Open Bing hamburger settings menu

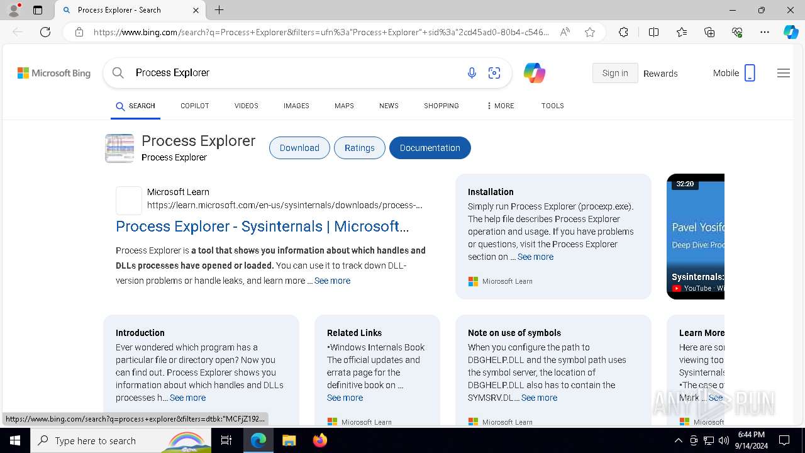783,73
